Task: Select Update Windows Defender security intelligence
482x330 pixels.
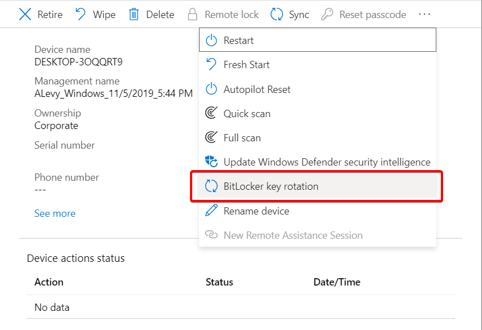Action: coord(317,162)
